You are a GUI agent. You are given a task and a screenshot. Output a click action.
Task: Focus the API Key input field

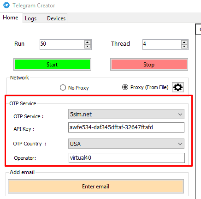(126, 127)
